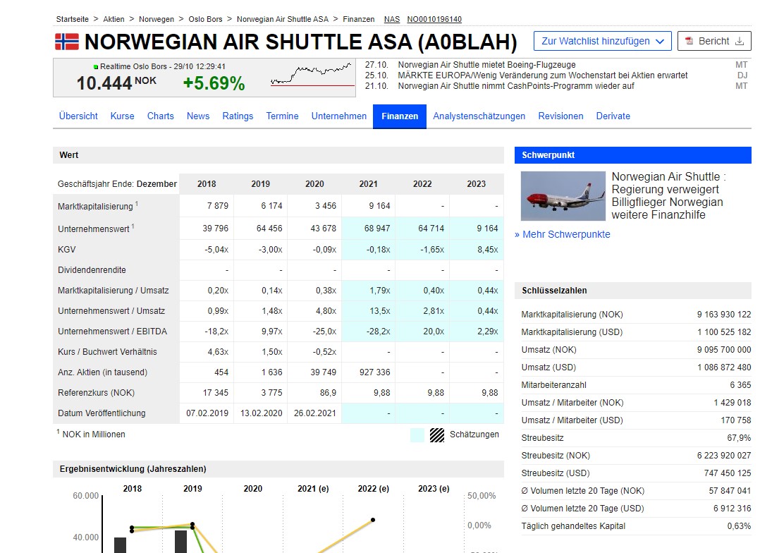Open the Analystenschätzungen tab
Screen dimensions: 760x553
[x=479, y=116]
